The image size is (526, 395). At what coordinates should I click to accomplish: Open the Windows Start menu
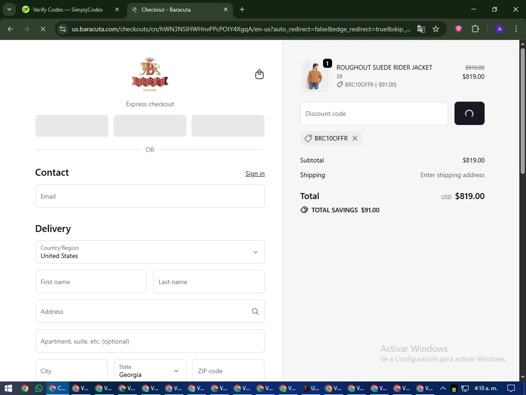tap(8, 388)
